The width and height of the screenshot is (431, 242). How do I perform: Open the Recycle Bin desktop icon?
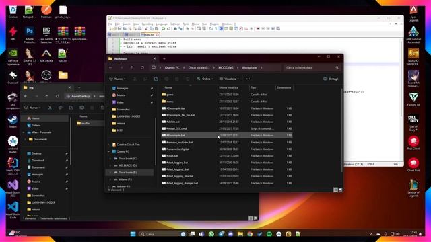click(13, 12)
